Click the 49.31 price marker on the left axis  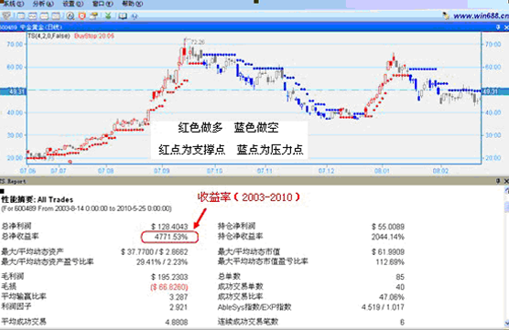12,91
